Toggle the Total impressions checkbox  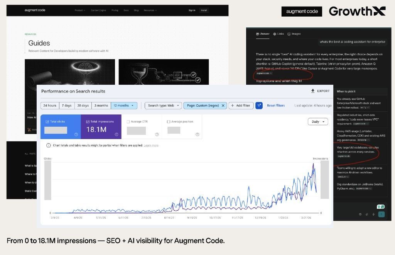[x=88, y=122]
